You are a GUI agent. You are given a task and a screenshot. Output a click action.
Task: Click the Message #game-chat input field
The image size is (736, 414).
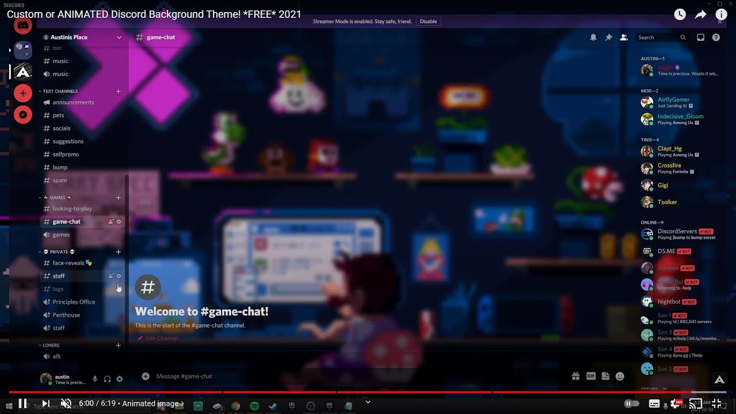pos(356,376)
